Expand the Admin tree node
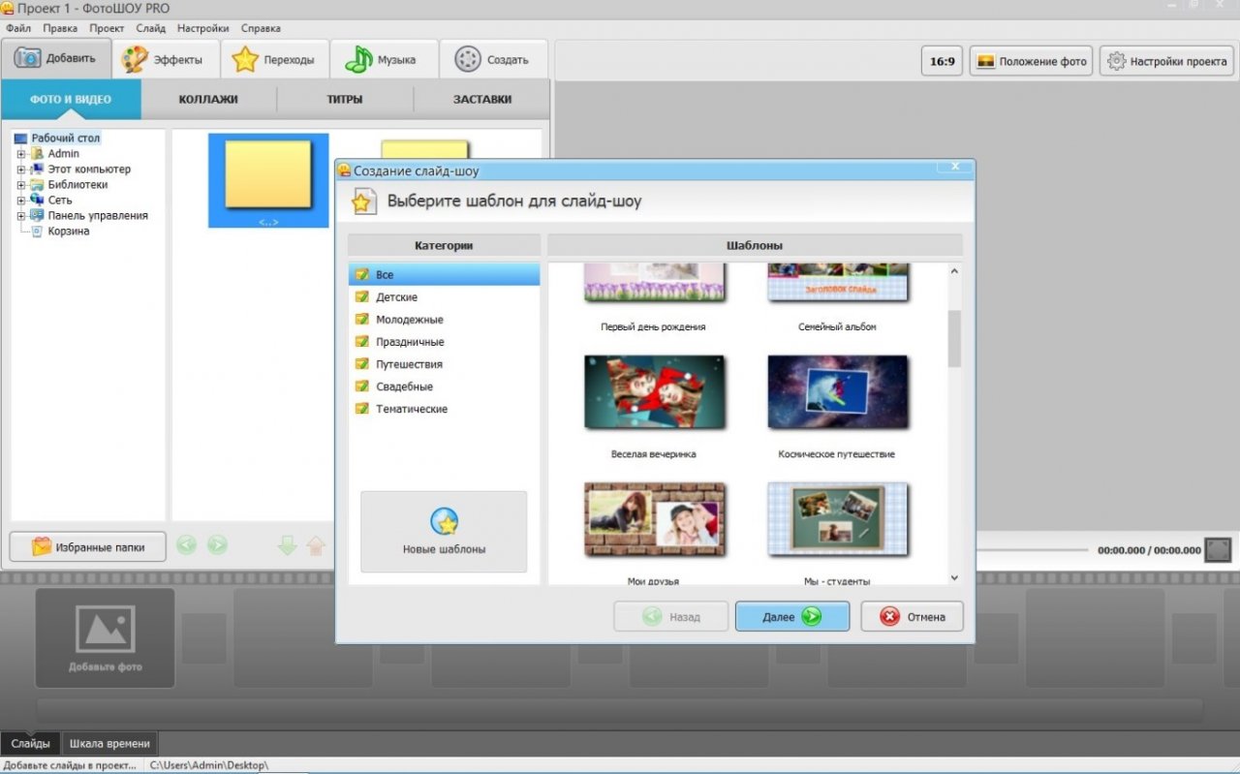Screen dimensions: 1240x774 click(21, 154)
